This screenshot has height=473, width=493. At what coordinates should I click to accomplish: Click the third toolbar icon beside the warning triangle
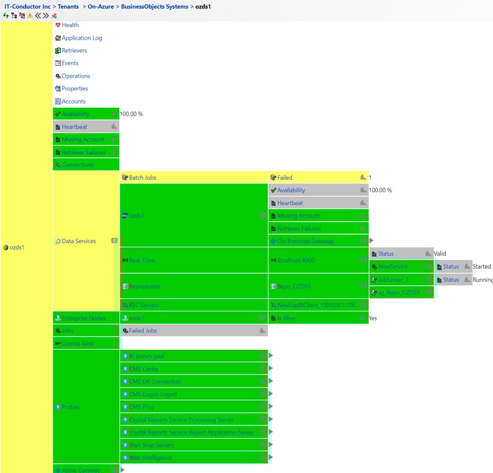pos(22,15)
